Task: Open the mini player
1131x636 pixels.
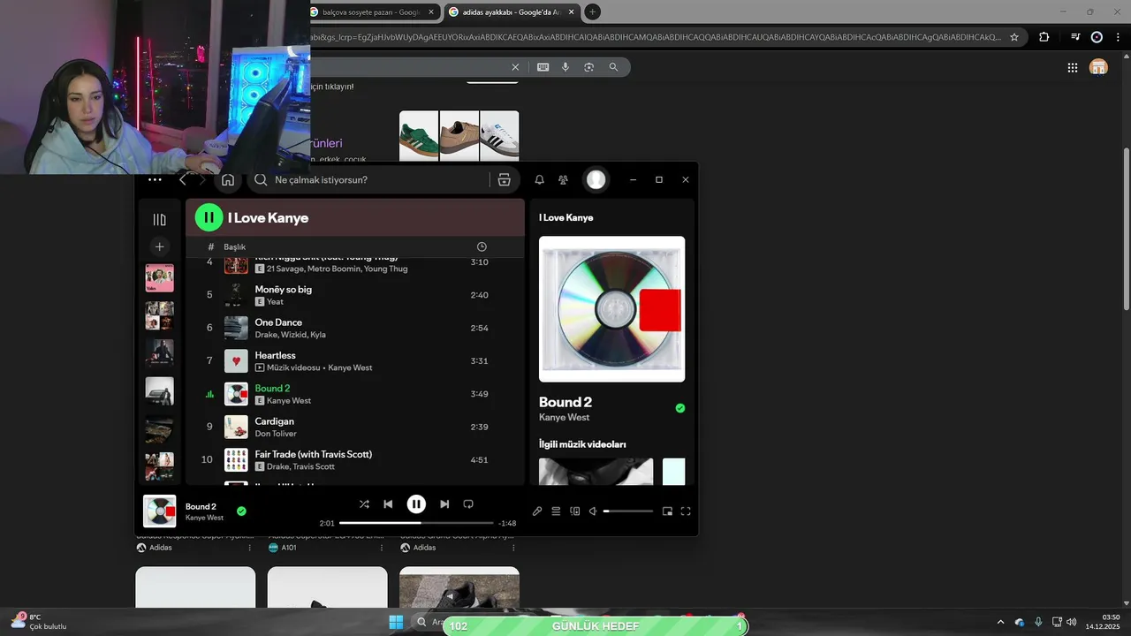Action: click(x=667, y=511)
